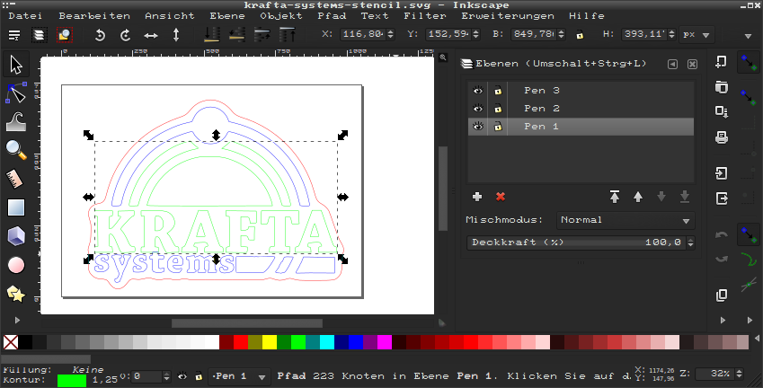Toggle rubberband touch selection icon
The image size is (763, 388).
click(64, 35)
